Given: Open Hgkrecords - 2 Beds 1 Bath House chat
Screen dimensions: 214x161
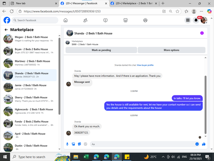Looking at the screenshot, I should tap(30, 111).
